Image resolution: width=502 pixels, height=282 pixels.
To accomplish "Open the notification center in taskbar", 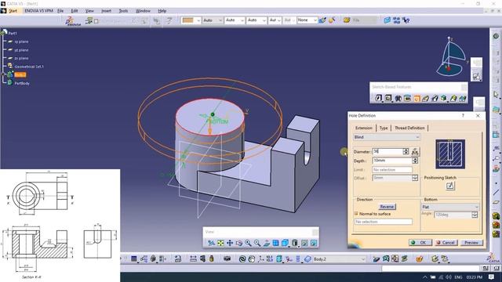I will 491,277.
